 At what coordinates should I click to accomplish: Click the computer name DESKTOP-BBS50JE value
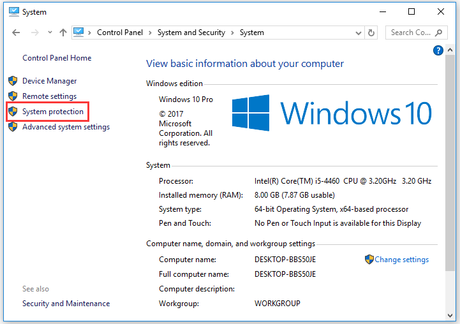(x=285, y=260)
